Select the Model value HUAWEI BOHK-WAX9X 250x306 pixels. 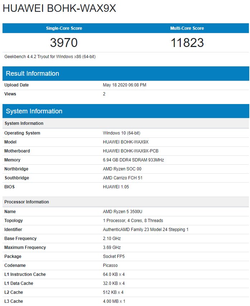click(126, 142)
